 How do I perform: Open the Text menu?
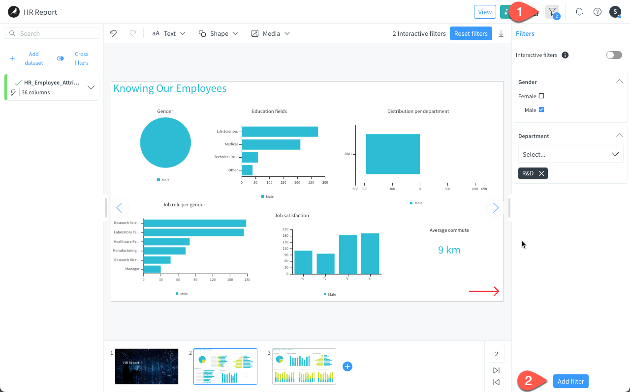(x=169, y=33)
